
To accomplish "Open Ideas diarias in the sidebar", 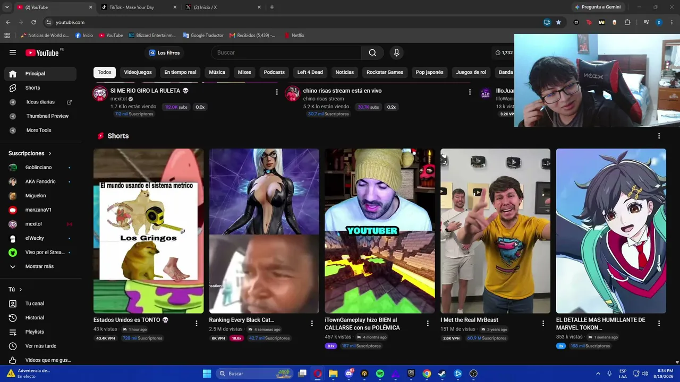I will [40, 102].
